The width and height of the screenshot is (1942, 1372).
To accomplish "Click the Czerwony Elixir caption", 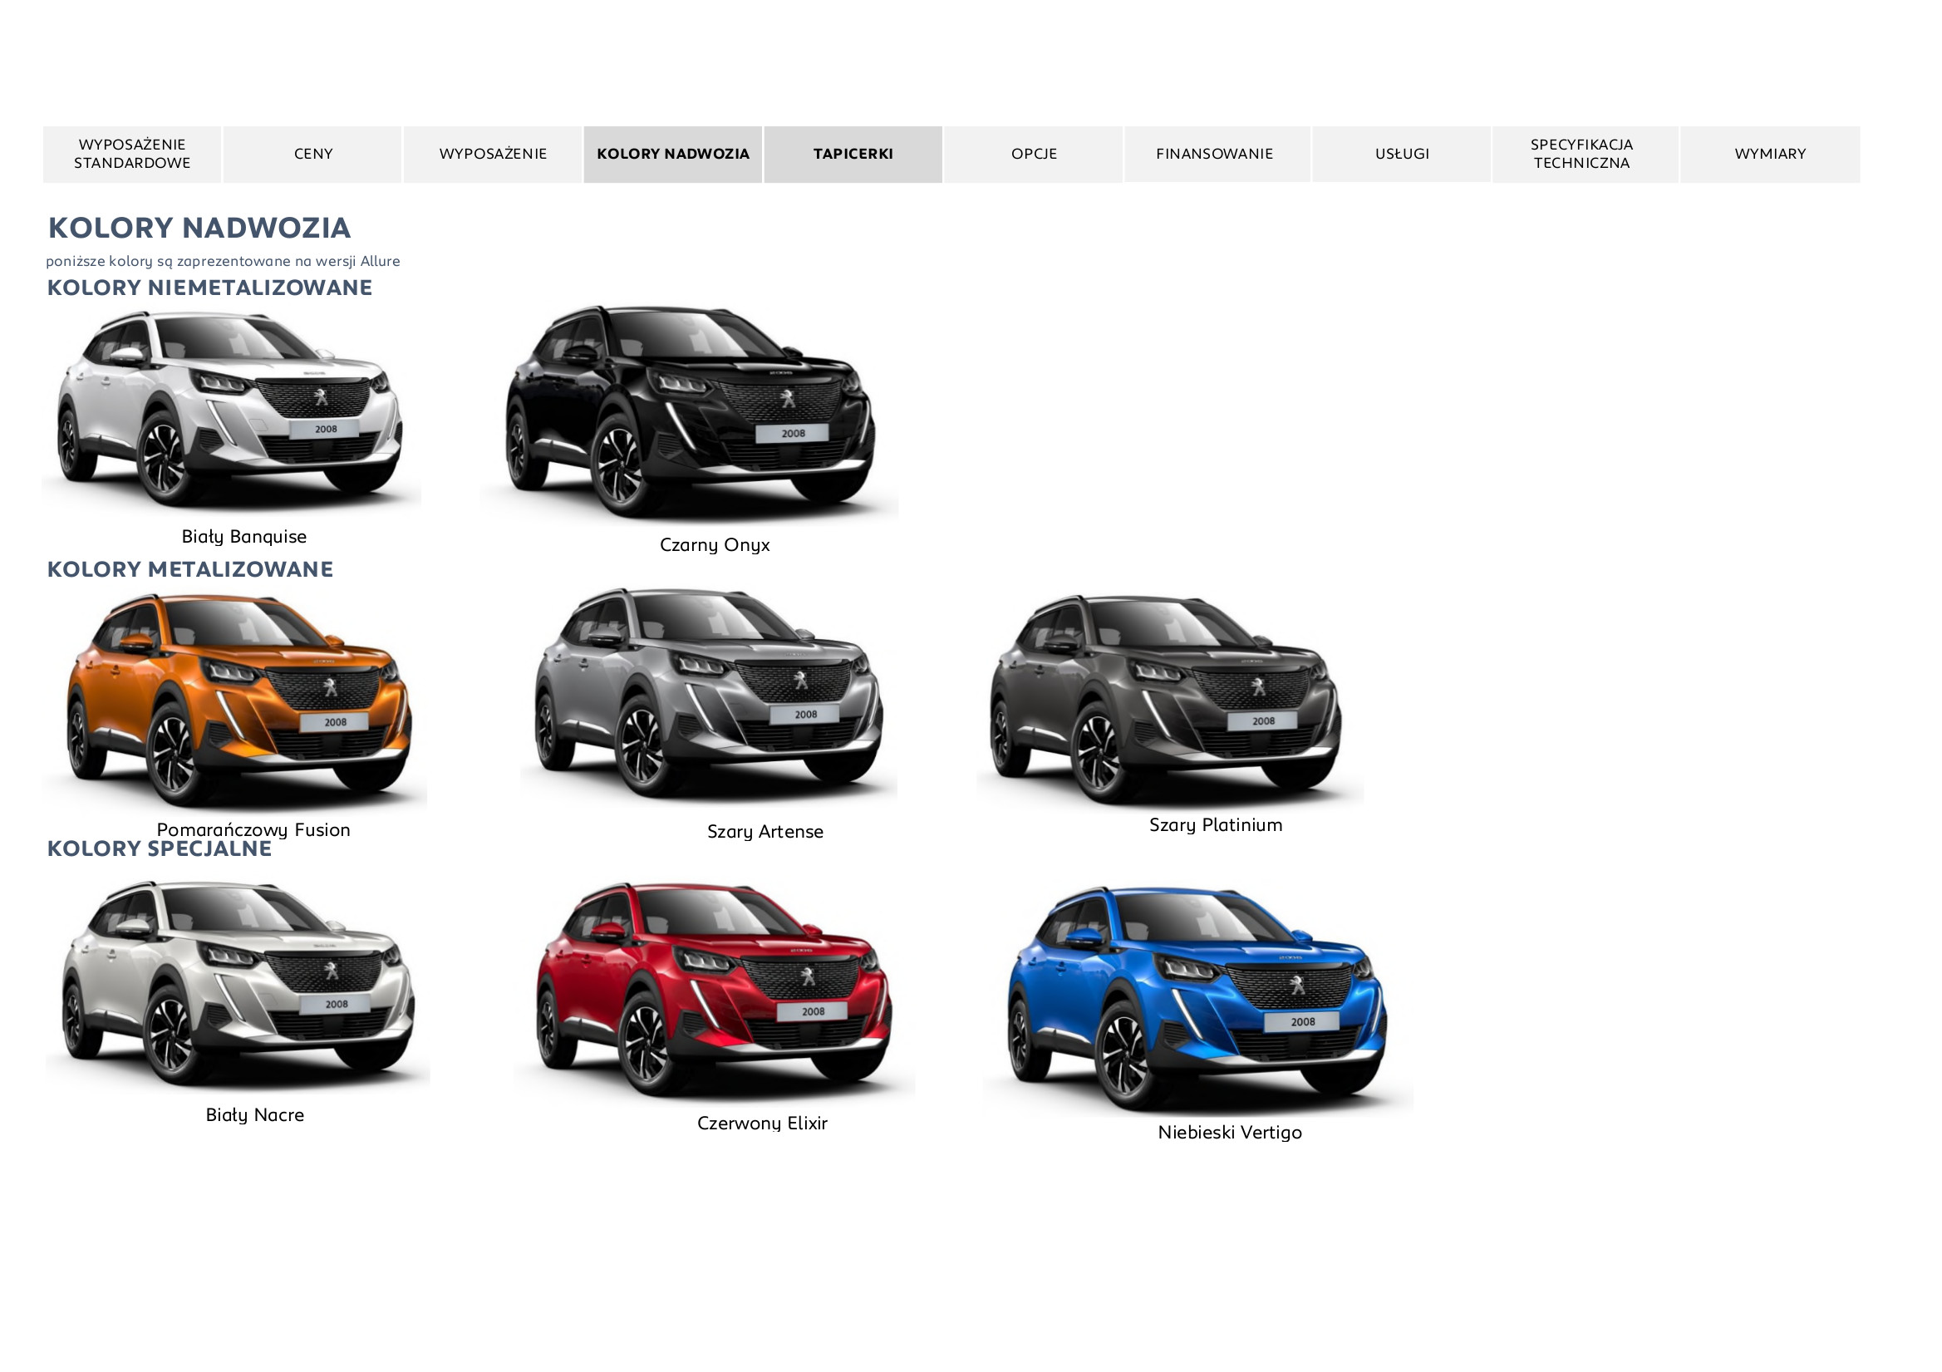I will click(762, 1124).
